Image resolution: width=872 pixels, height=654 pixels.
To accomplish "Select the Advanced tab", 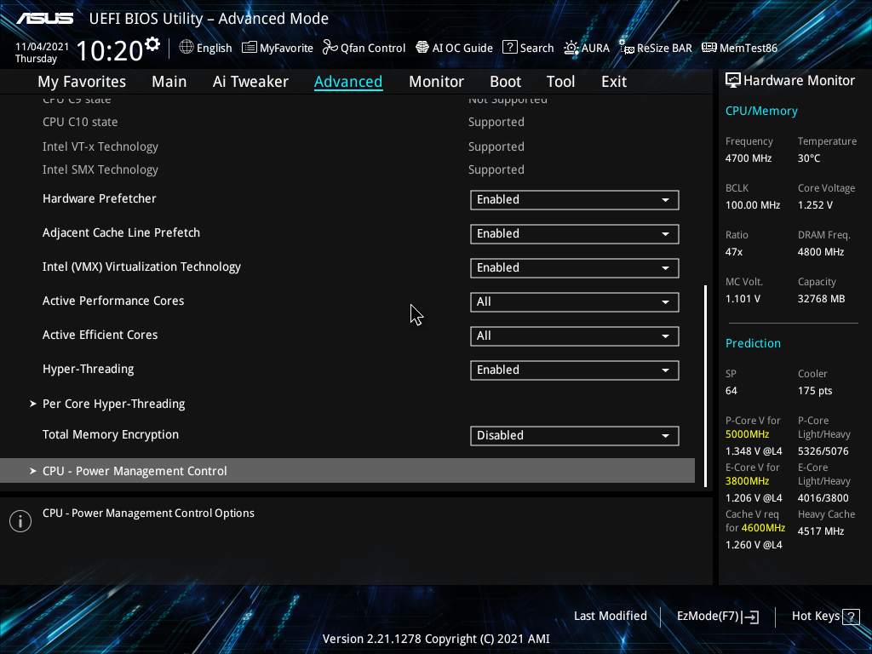I will [x=348, y=81].
